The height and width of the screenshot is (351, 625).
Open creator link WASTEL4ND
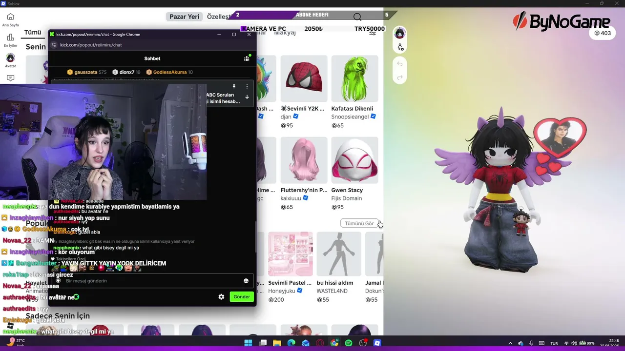coord(332,291)
